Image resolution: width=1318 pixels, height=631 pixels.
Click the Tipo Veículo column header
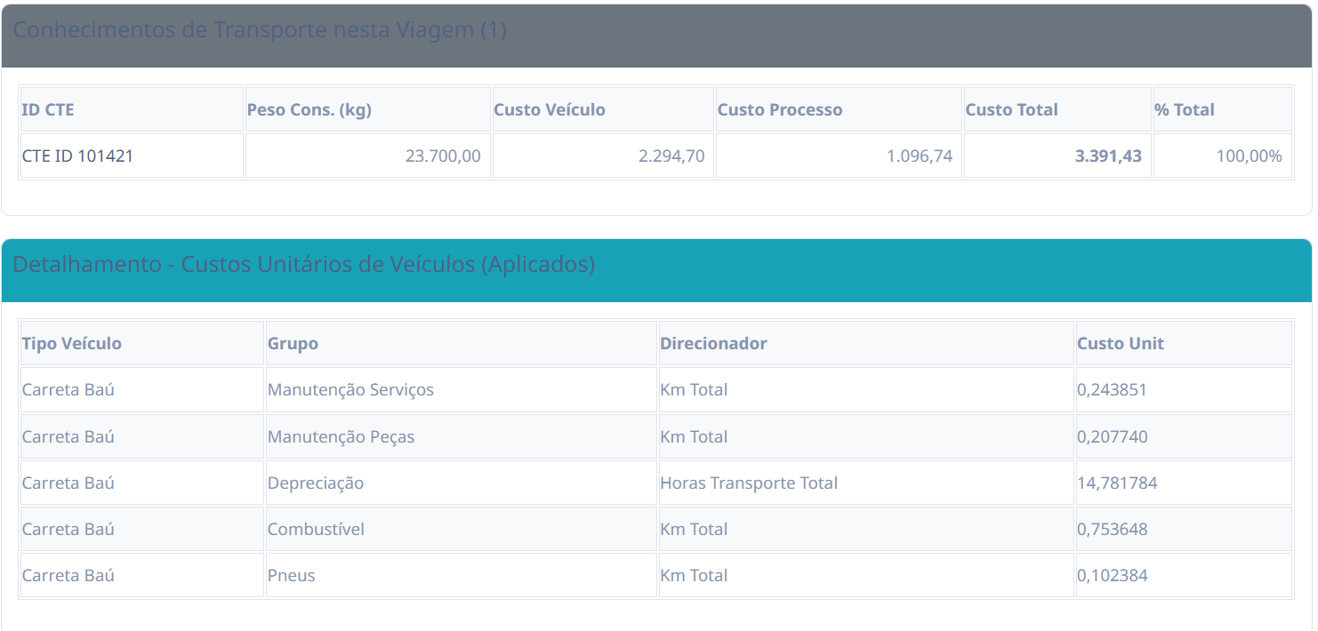click(71, 344)
